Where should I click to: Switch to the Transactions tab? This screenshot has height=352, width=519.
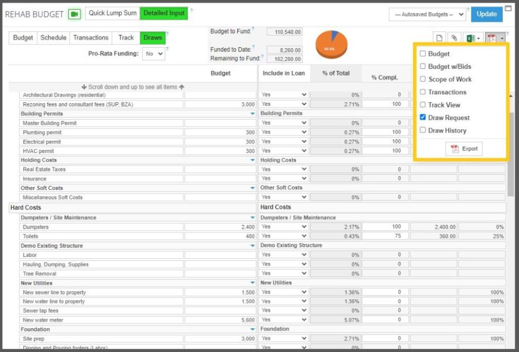[x=90, y=38]
